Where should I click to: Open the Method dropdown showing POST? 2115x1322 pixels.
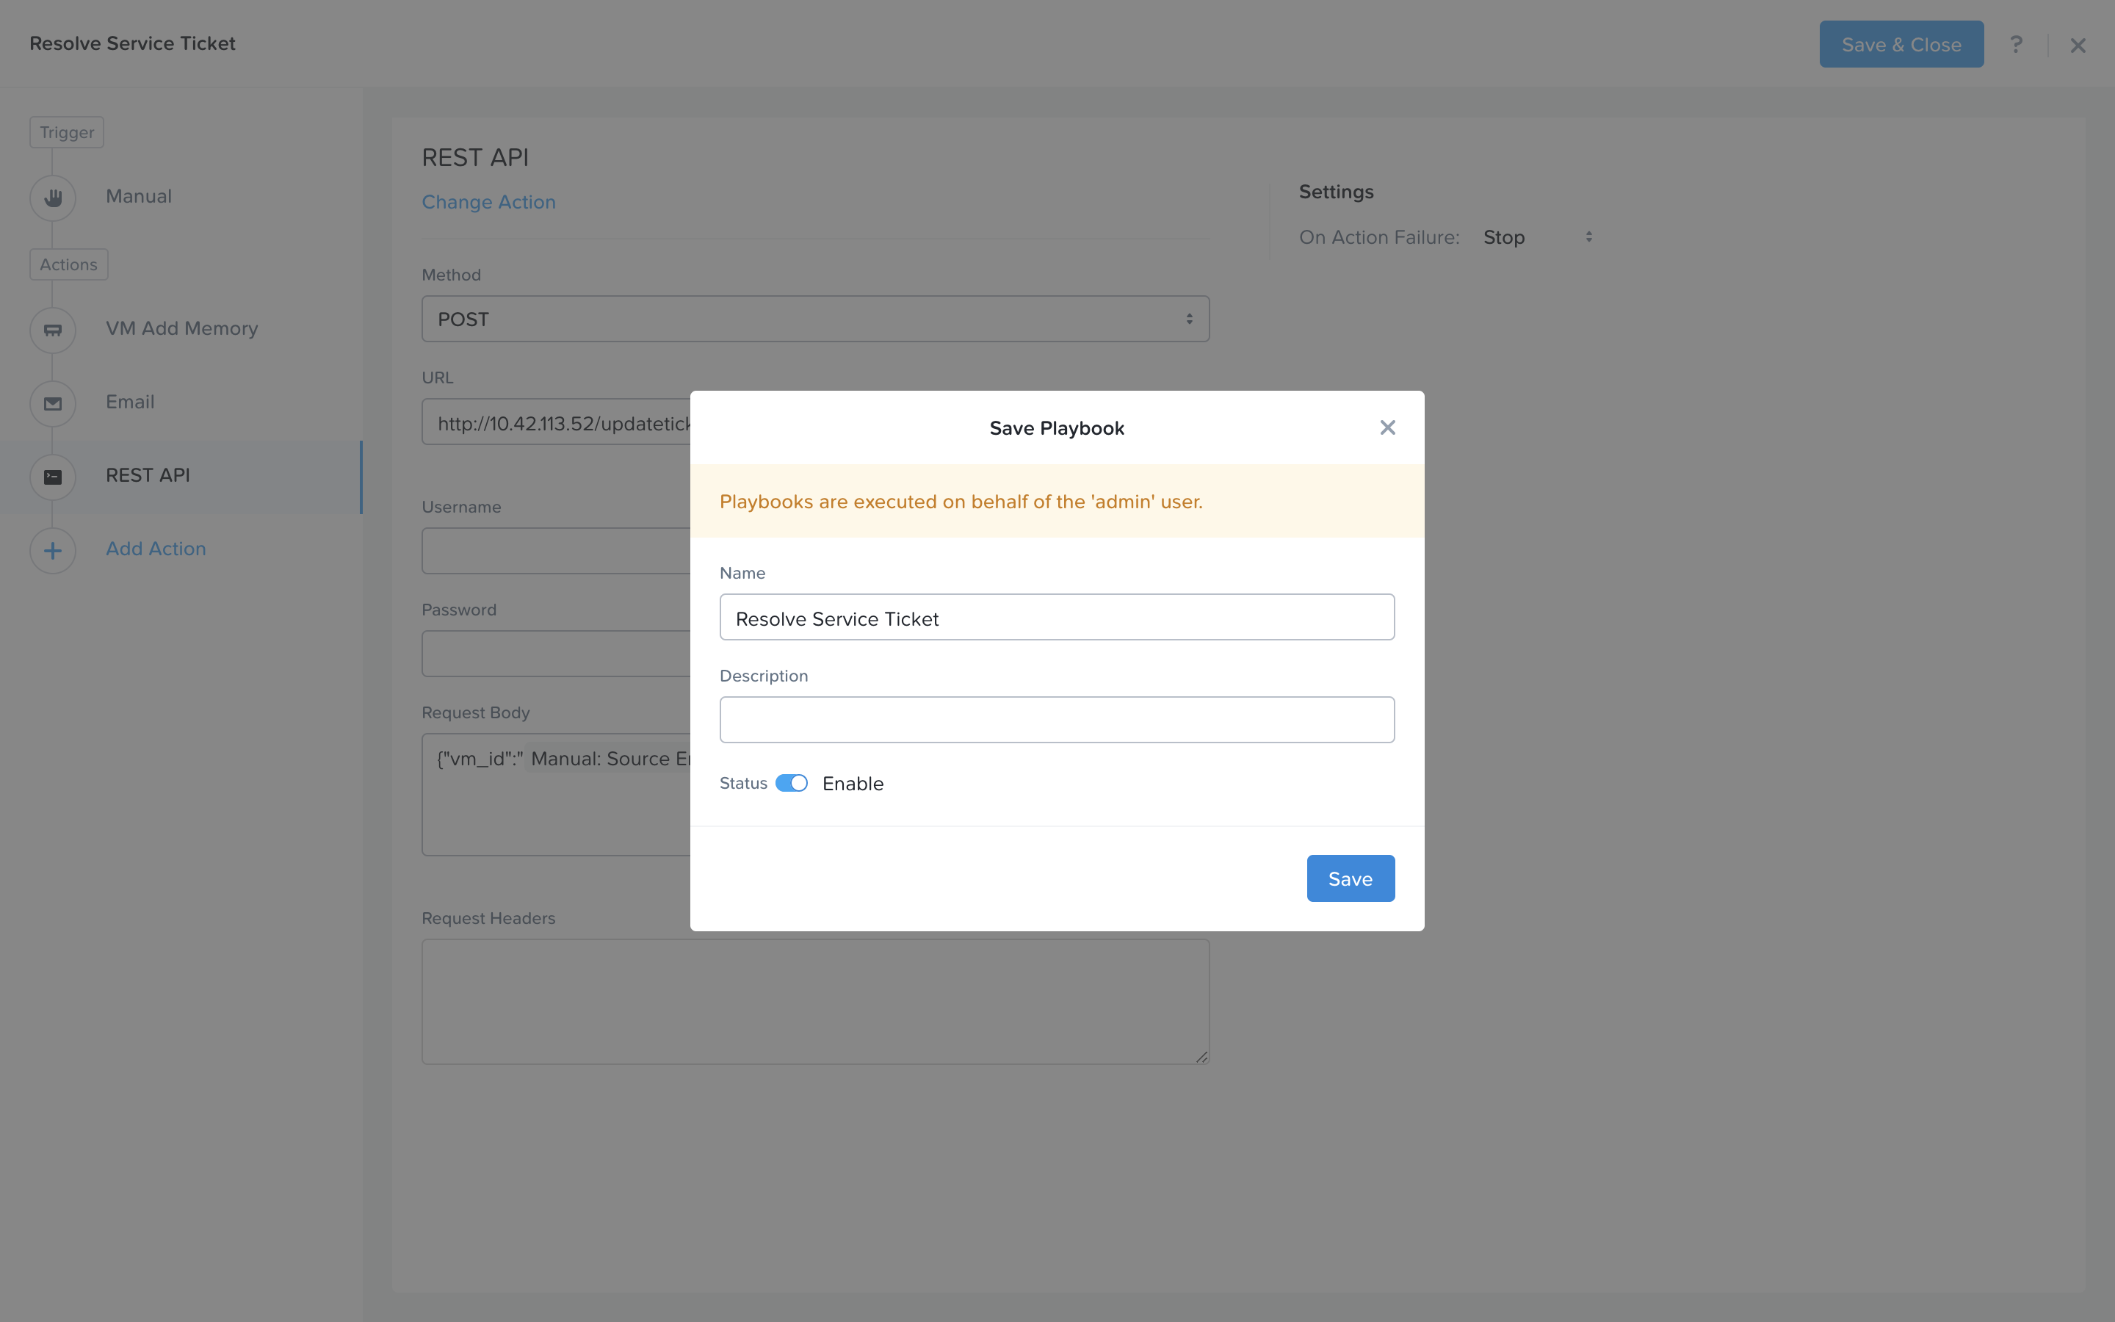[x=815, y=319]
